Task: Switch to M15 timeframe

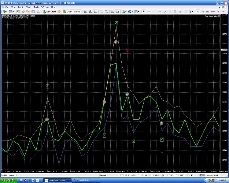Action: (208, 12)
